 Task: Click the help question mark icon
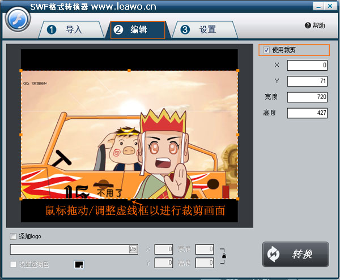[x=308, y=25]
